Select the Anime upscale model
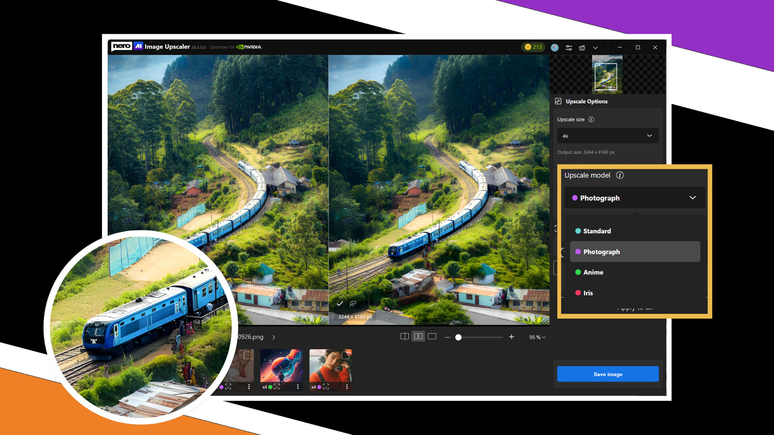 (593, 272)
